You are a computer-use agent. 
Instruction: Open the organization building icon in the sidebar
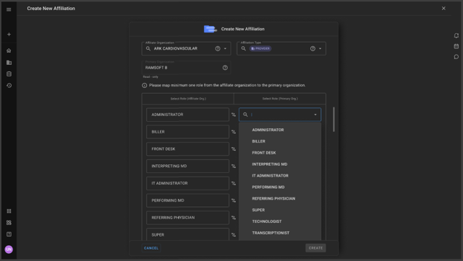pyautogui.click(x=9, y=63)
